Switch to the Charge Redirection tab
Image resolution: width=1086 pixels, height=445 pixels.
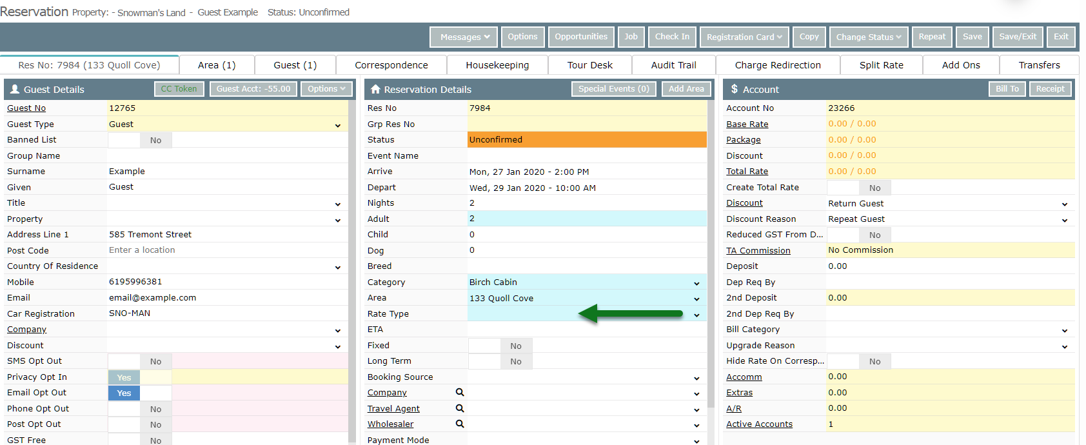click(x=778, y=65)
